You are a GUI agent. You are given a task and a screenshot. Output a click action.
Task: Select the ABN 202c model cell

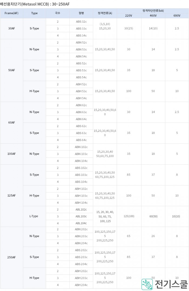pyautogui.click(x=81, y=229)
